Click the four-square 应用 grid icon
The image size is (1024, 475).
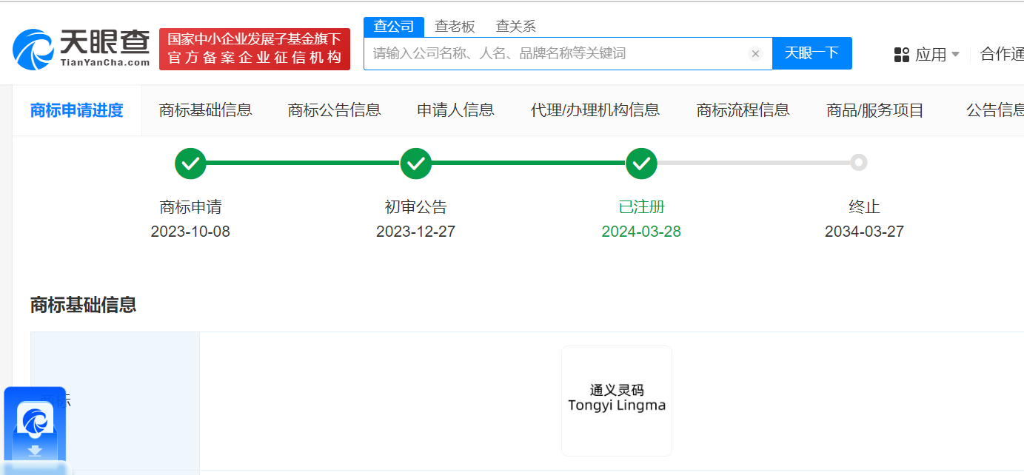pos(901,54)
